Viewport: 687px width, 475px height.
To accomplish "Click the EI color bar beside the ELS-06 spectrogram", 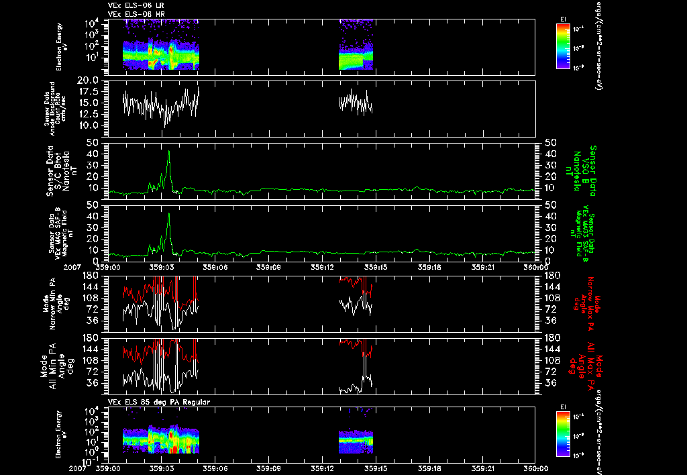I will [x=563, y=46].
